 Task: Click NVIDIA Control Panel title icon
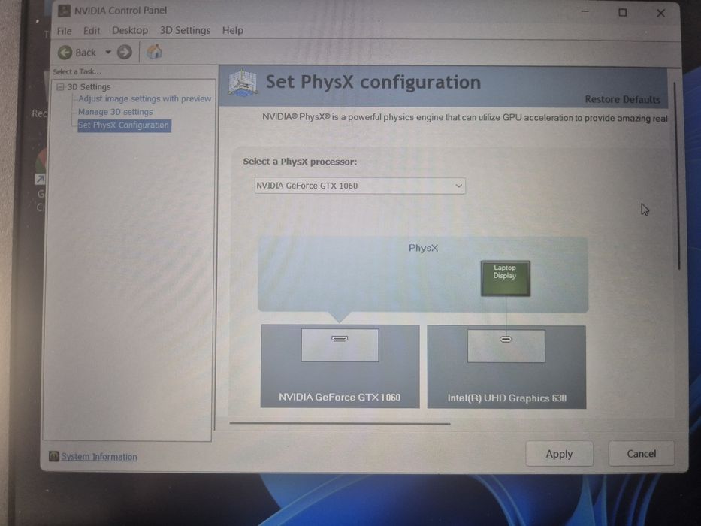(64, 10)
